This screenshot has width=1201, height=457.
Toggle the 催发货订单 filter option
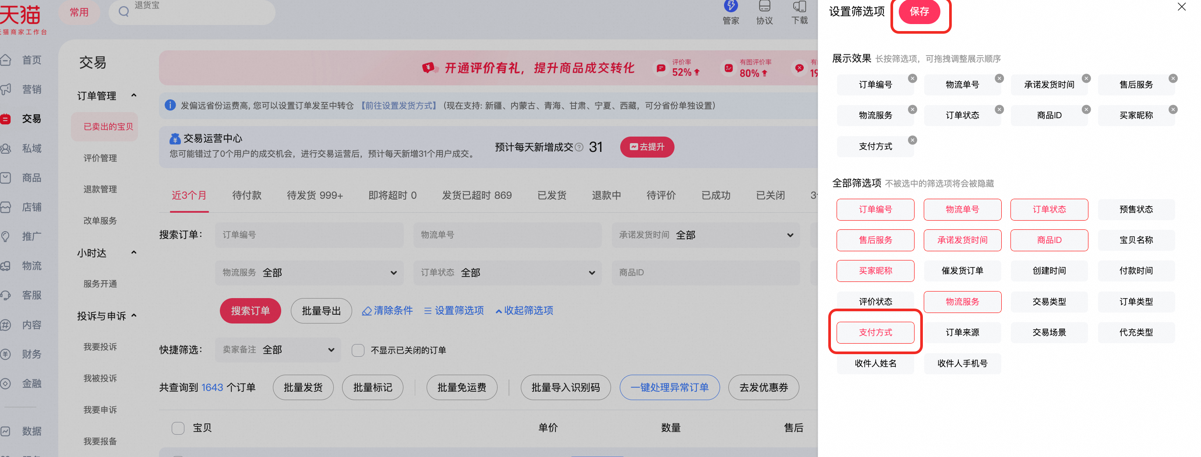tap(962, 271)
